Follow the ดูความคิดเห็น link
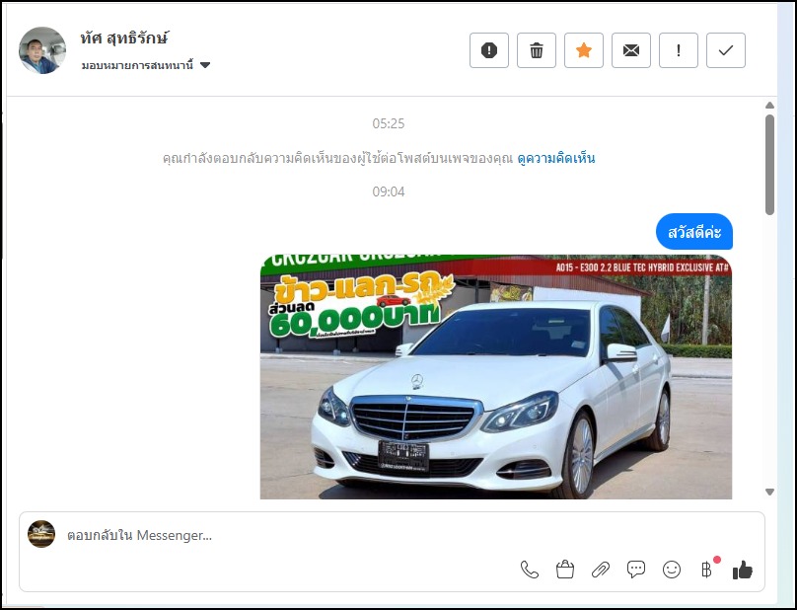This screenshot has width=797, height=610. point(556,158)
